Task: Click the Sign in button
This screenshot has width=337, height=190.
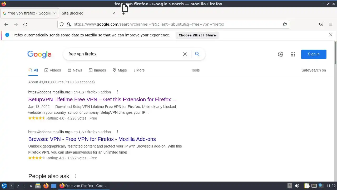Action: point(314,54)
